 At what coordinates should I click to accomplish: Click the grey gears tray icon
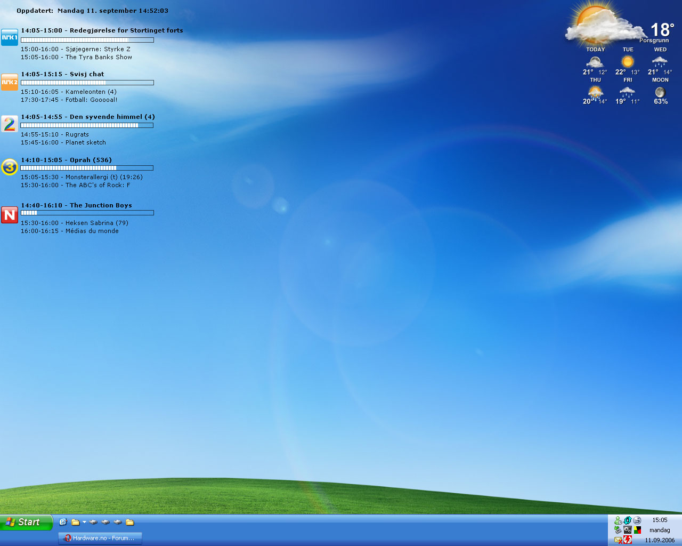pyautogui.click(x=628, y=530)
